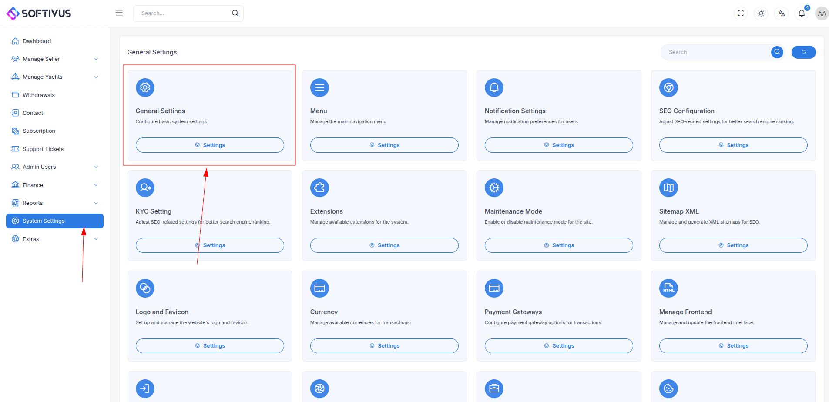Open Settings for Manage Frontend card
The height and width of the screenshot is (402, 829).
(733, 346)
